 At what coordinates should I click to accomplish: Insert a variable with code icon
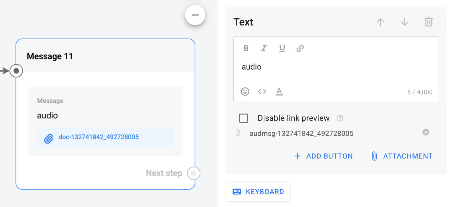point(262,92)
